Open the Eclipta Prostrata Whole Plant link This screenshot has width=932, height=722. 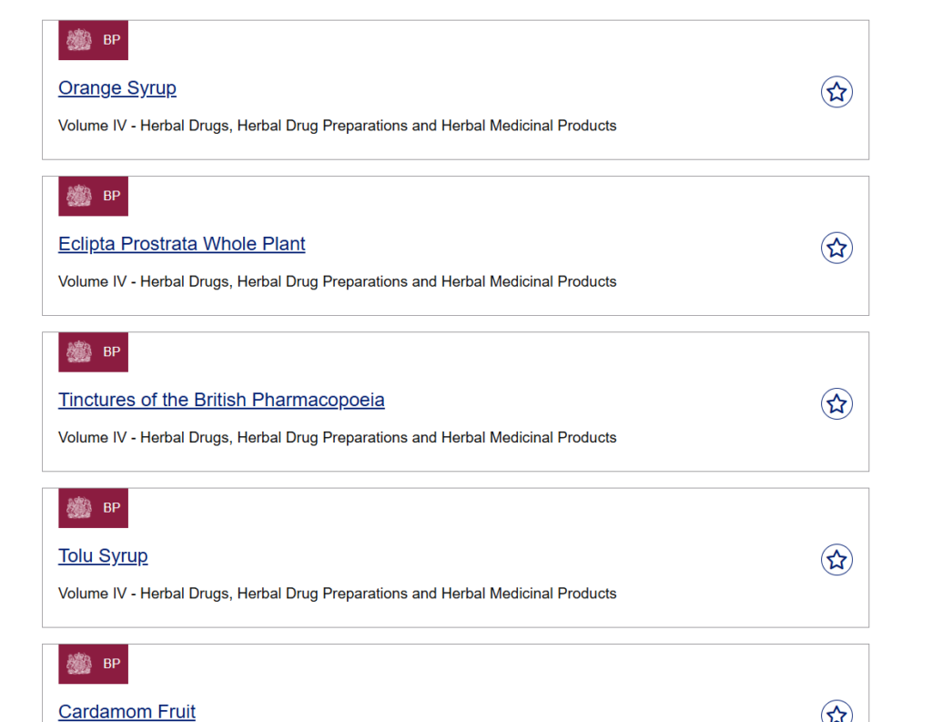(x=182, y=244)
